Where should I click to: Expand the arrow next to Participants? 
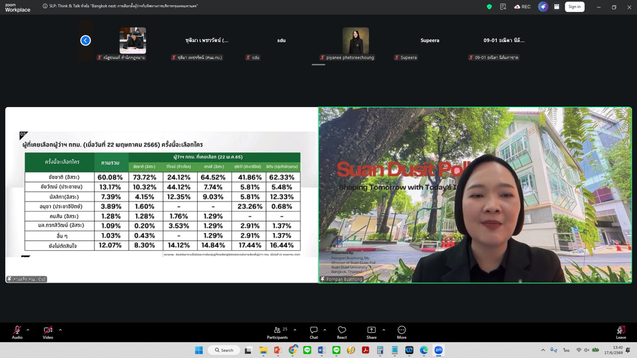pos(295,330)
